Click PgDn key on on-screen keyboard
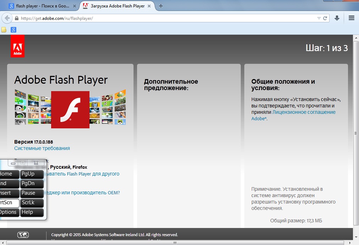The image size is (359, 245). pyautogui.click(x=32, y=184)
